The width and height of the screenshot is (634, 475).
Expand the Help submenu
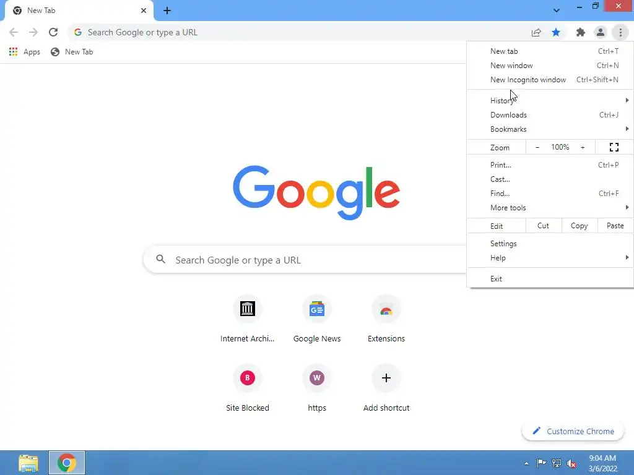click(550, 258)
